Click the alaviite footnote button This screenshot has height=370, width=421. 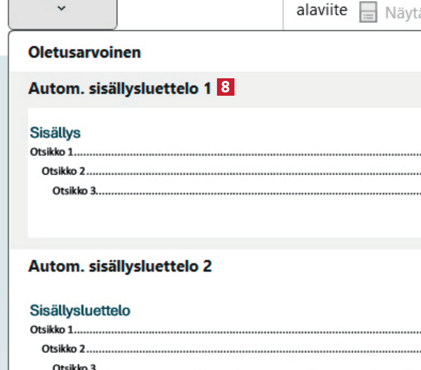[322, 10]
